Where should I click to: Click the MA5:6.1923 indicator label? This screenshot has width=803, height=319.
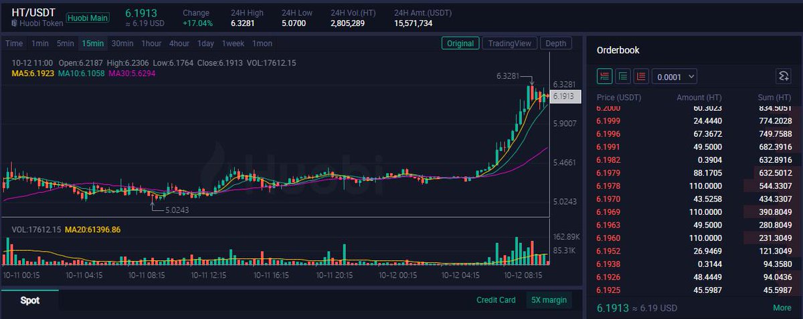tap(33, 73)
